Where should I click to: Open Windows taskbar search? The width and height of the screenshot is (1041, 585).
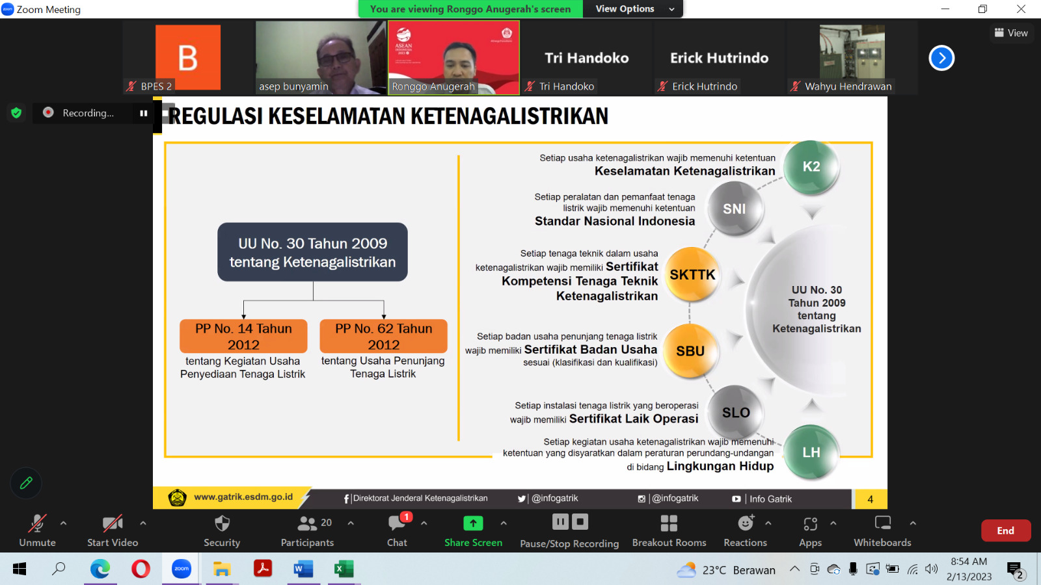59,569
